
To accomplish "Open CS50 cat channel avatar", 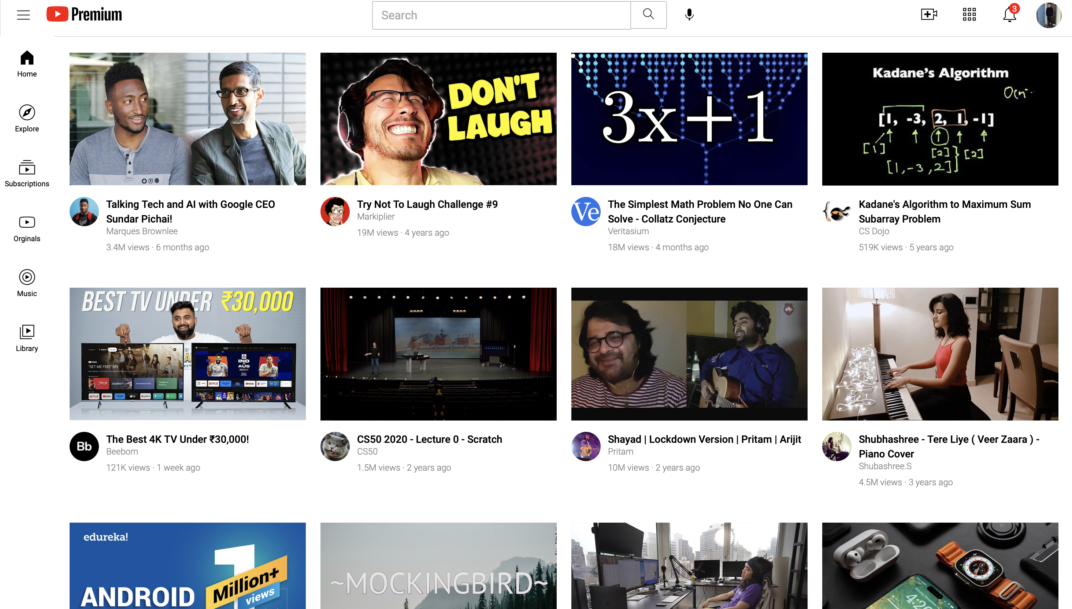I will 335,446.
